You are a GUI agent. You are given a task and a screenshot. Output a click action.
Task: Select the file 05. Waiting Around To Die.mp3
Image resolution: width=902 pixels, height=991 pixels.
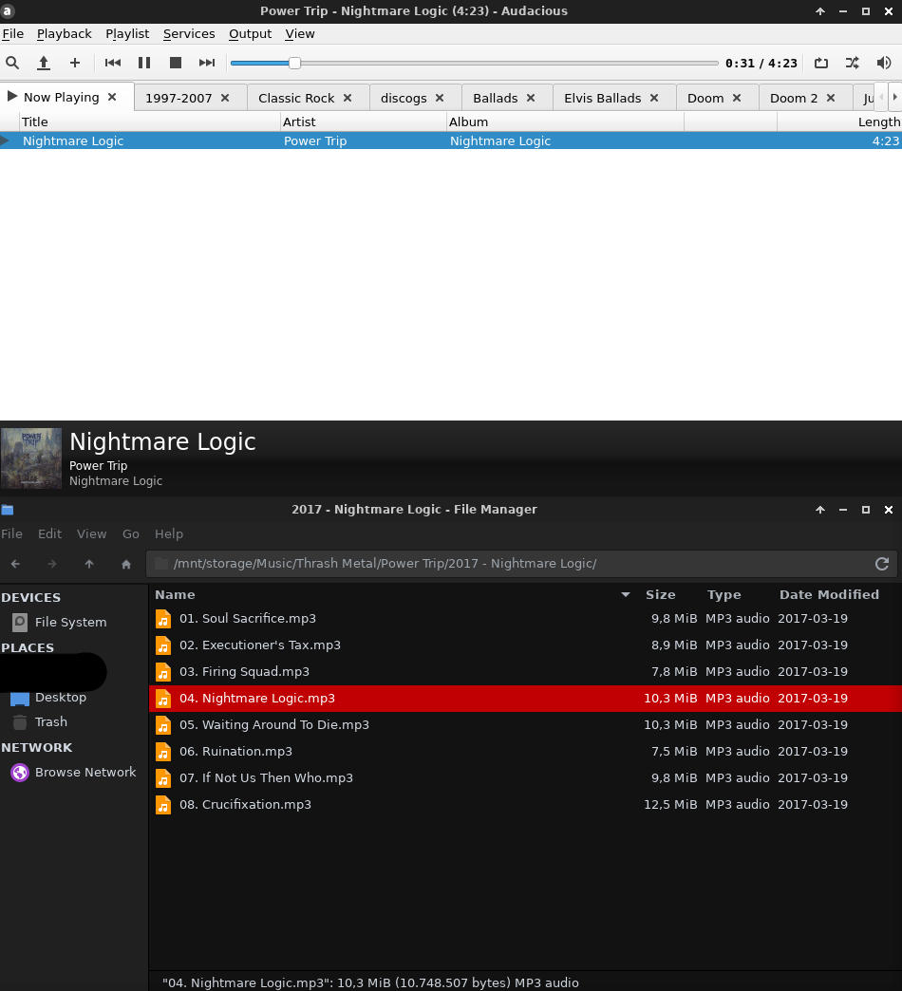coord(525,725)
